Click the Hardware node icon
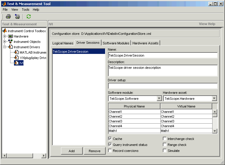This screenshot has width=225, height=165. [x=10, y=36]
